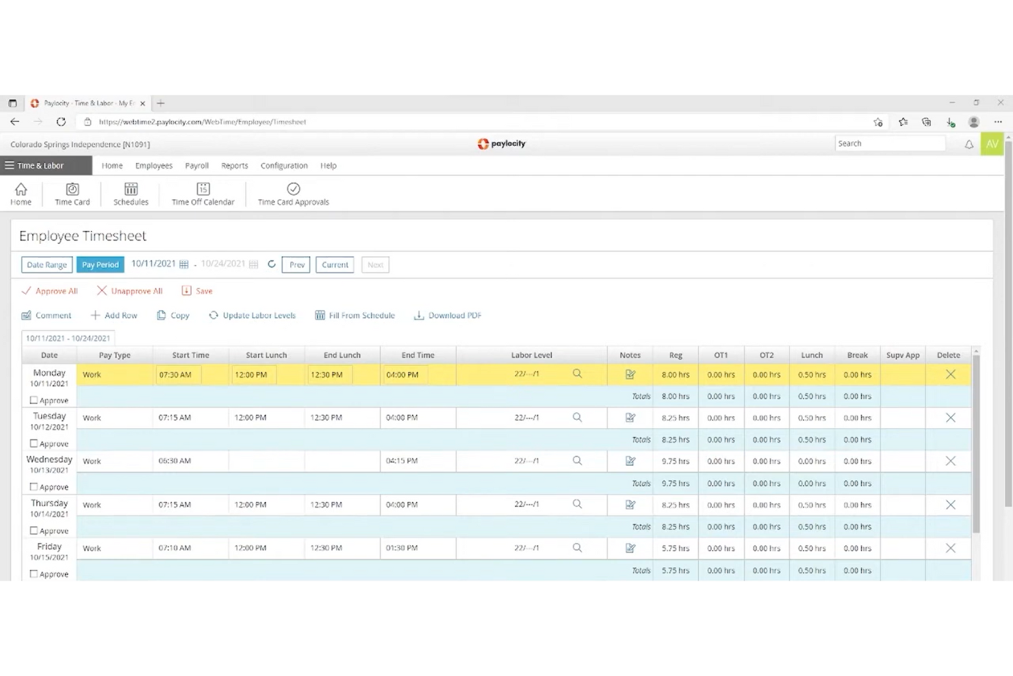The height and width of the screenshot is (676, 1013).
Task: Open a new browser tab
Action: 161,103
